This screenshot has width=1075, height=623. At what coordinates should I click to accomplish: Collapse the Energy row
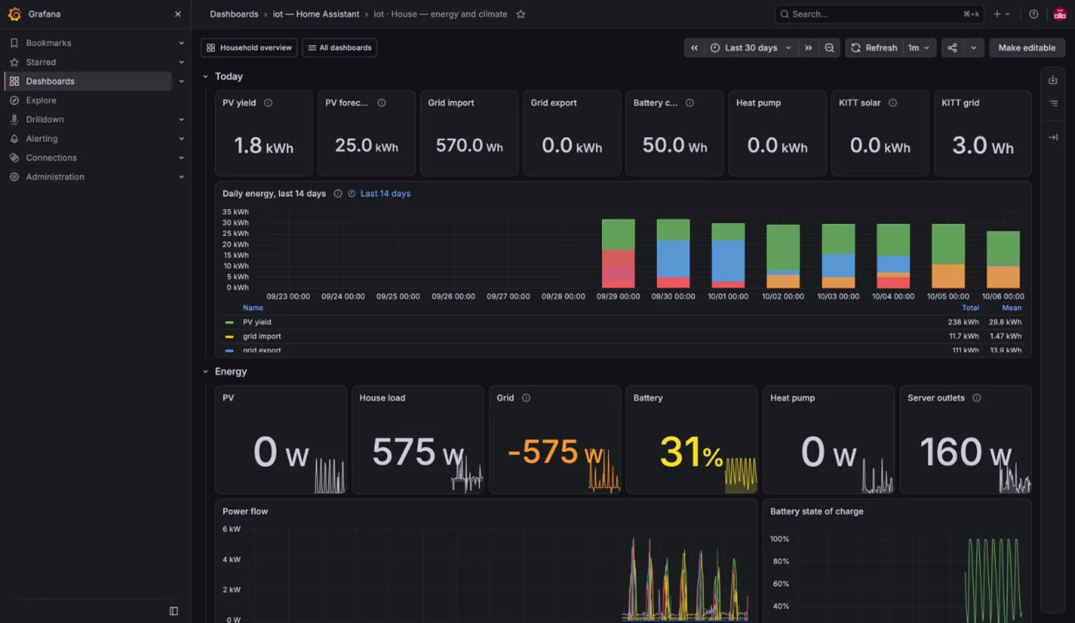point(206,372)
